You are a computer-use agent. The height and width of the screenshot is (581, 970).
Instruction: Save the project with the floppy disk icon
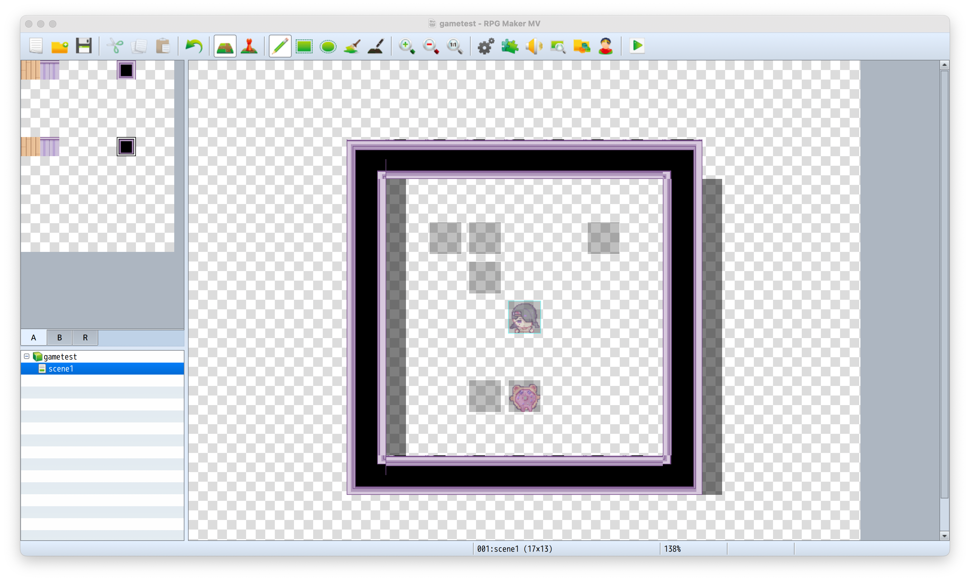tap(84, 46)
